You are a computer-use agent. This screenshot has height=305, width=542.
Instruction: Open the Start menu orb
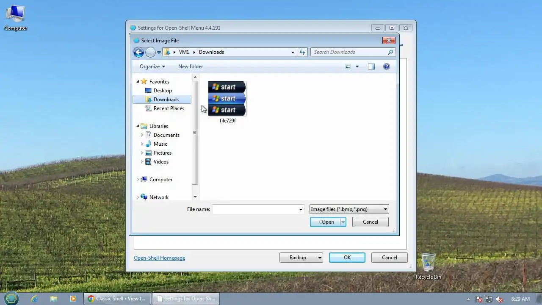coord(11,298)
